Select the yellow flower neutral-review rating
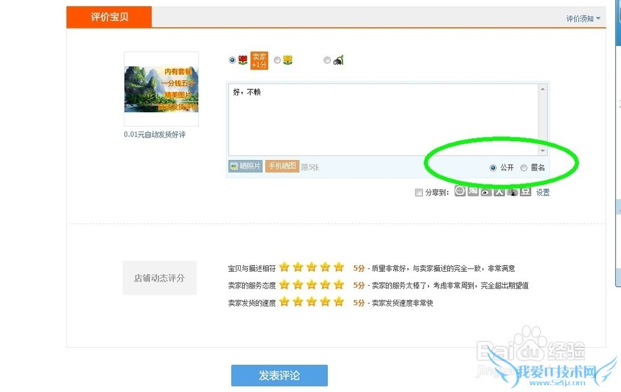The image size is (621, 392). (x=277, y=60)
